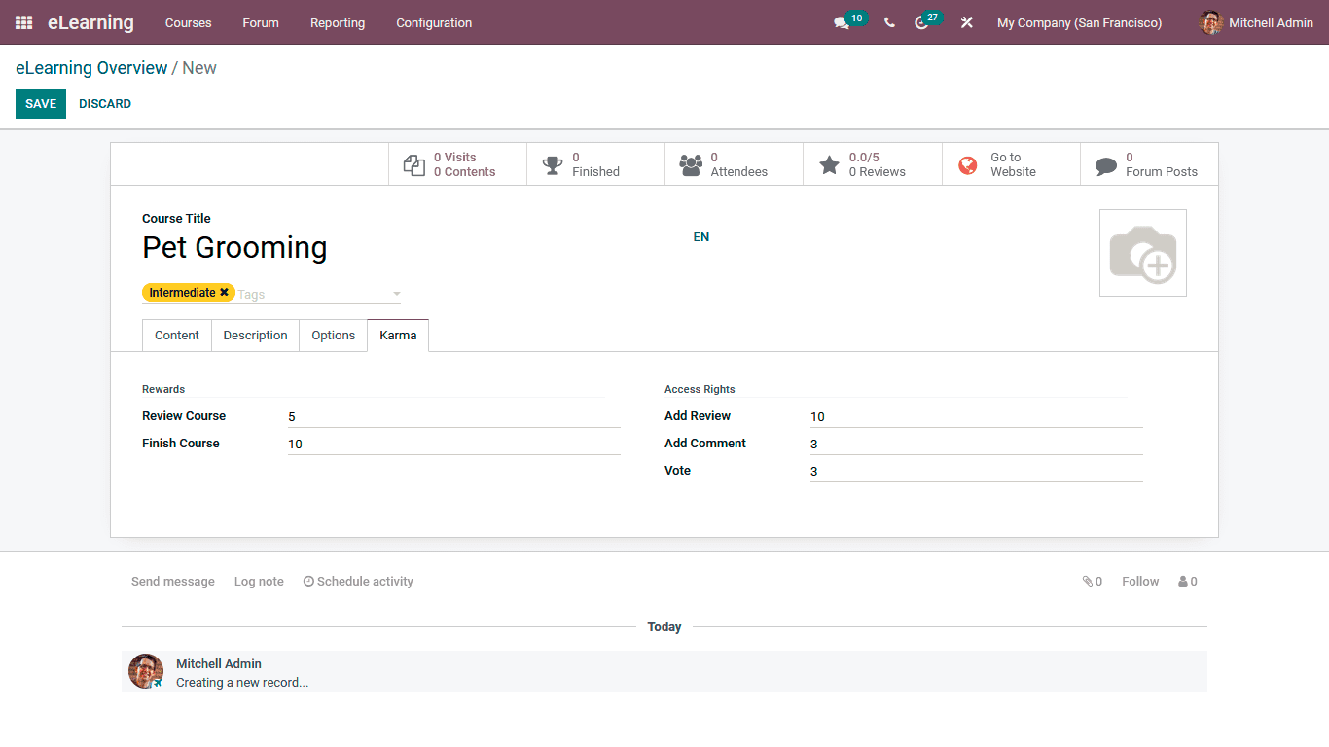Click the wrench developer tools icon
The height and width of the screenshot is (747, 1329).
coord(966,22)
